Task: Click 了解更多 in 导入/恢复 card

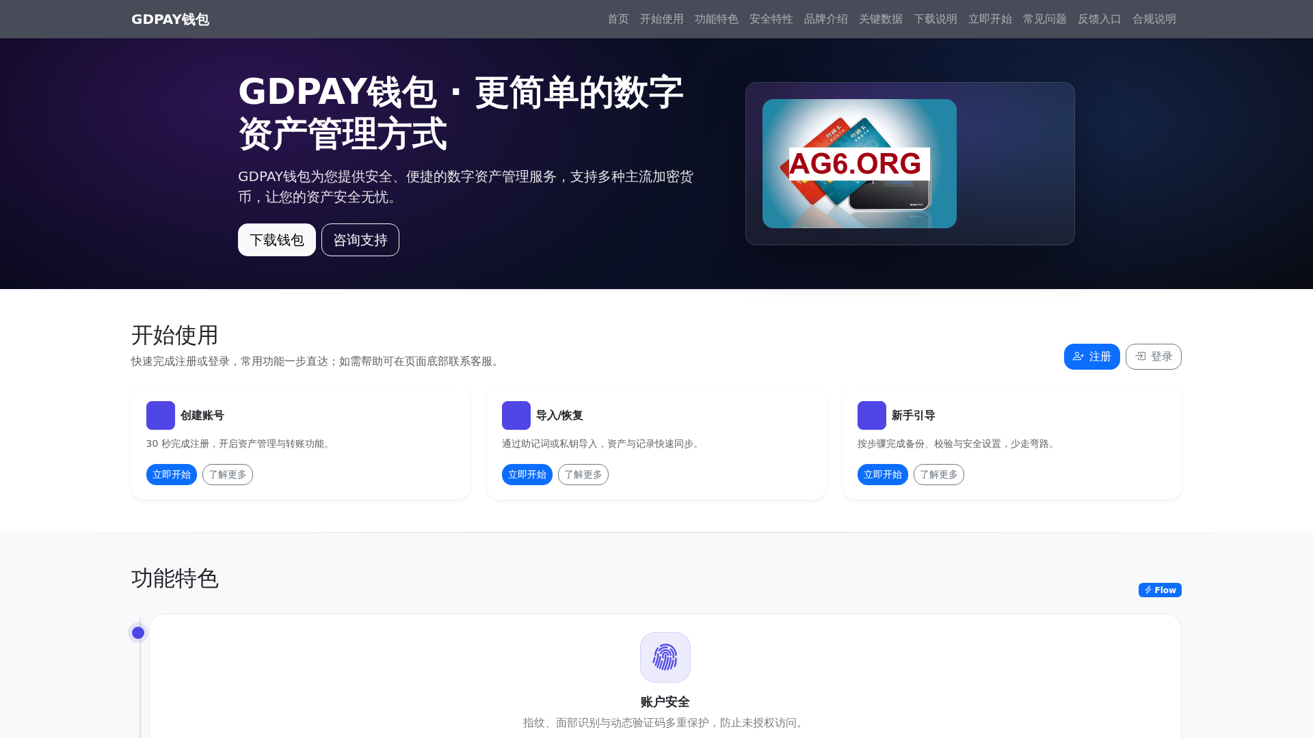Action: pyautogui.click(x=583, y=474)
